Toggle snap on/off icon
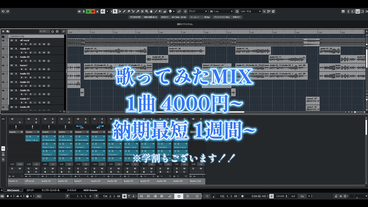Viewport: 368px width, 207px height. [x=185, y=11]
